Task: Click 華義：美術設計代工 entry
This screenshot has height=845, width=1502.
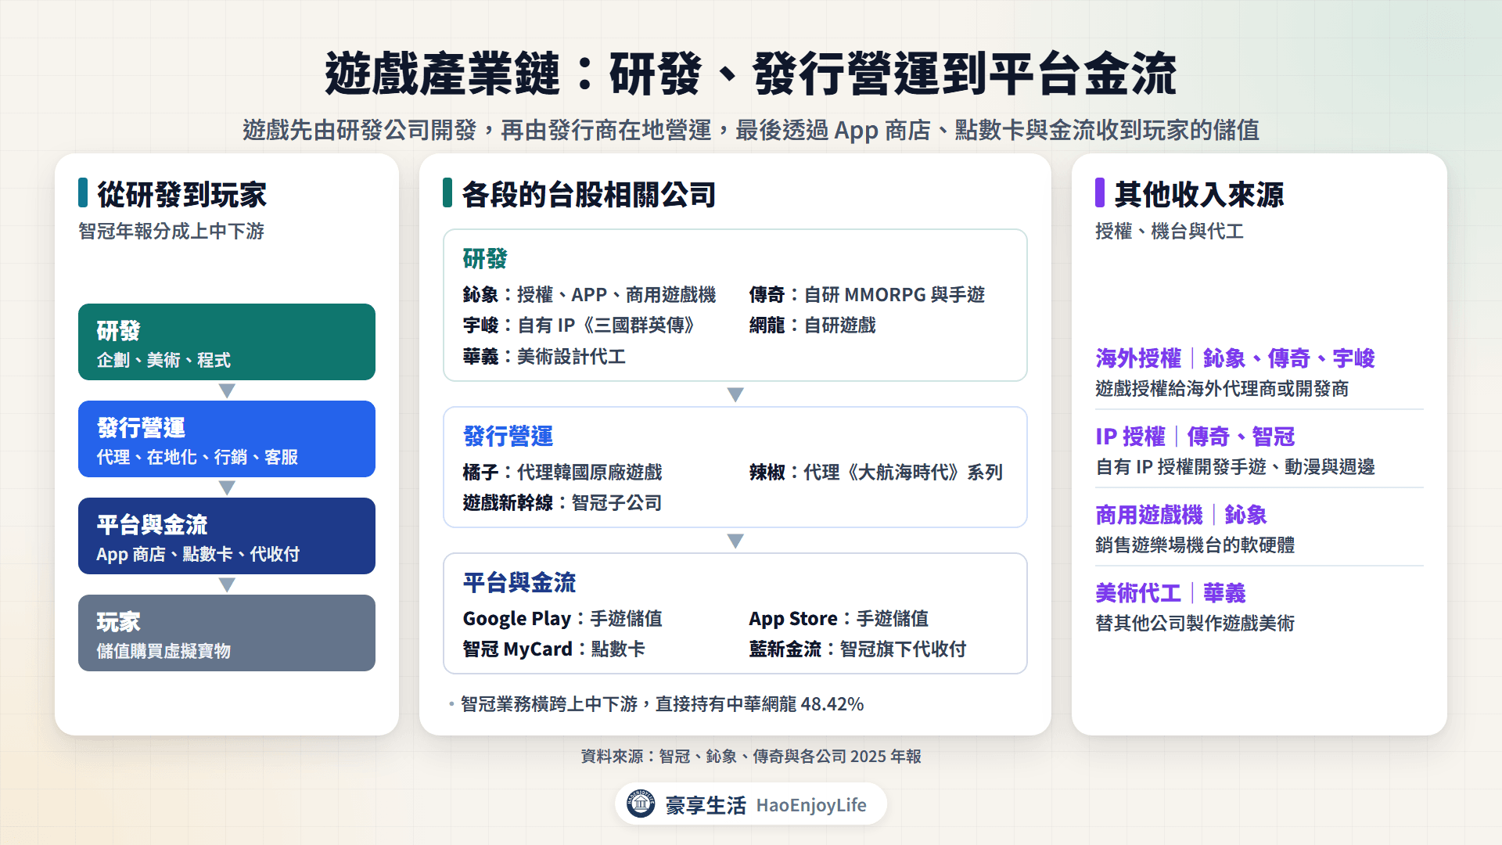Action: [544, 356]
